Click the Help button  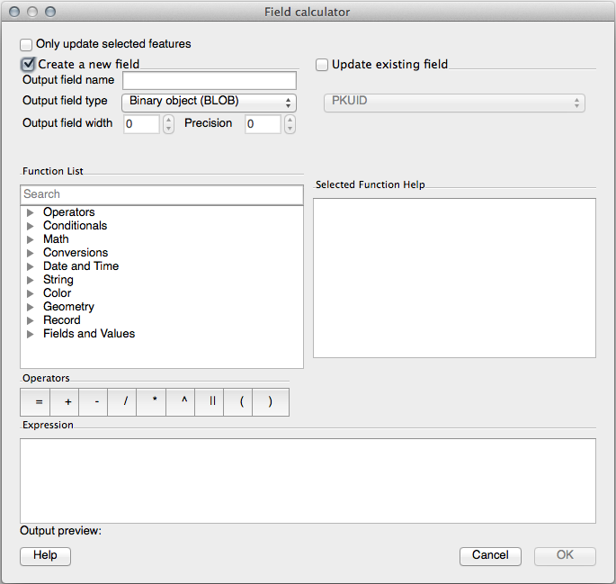click(x=45, y=555)
